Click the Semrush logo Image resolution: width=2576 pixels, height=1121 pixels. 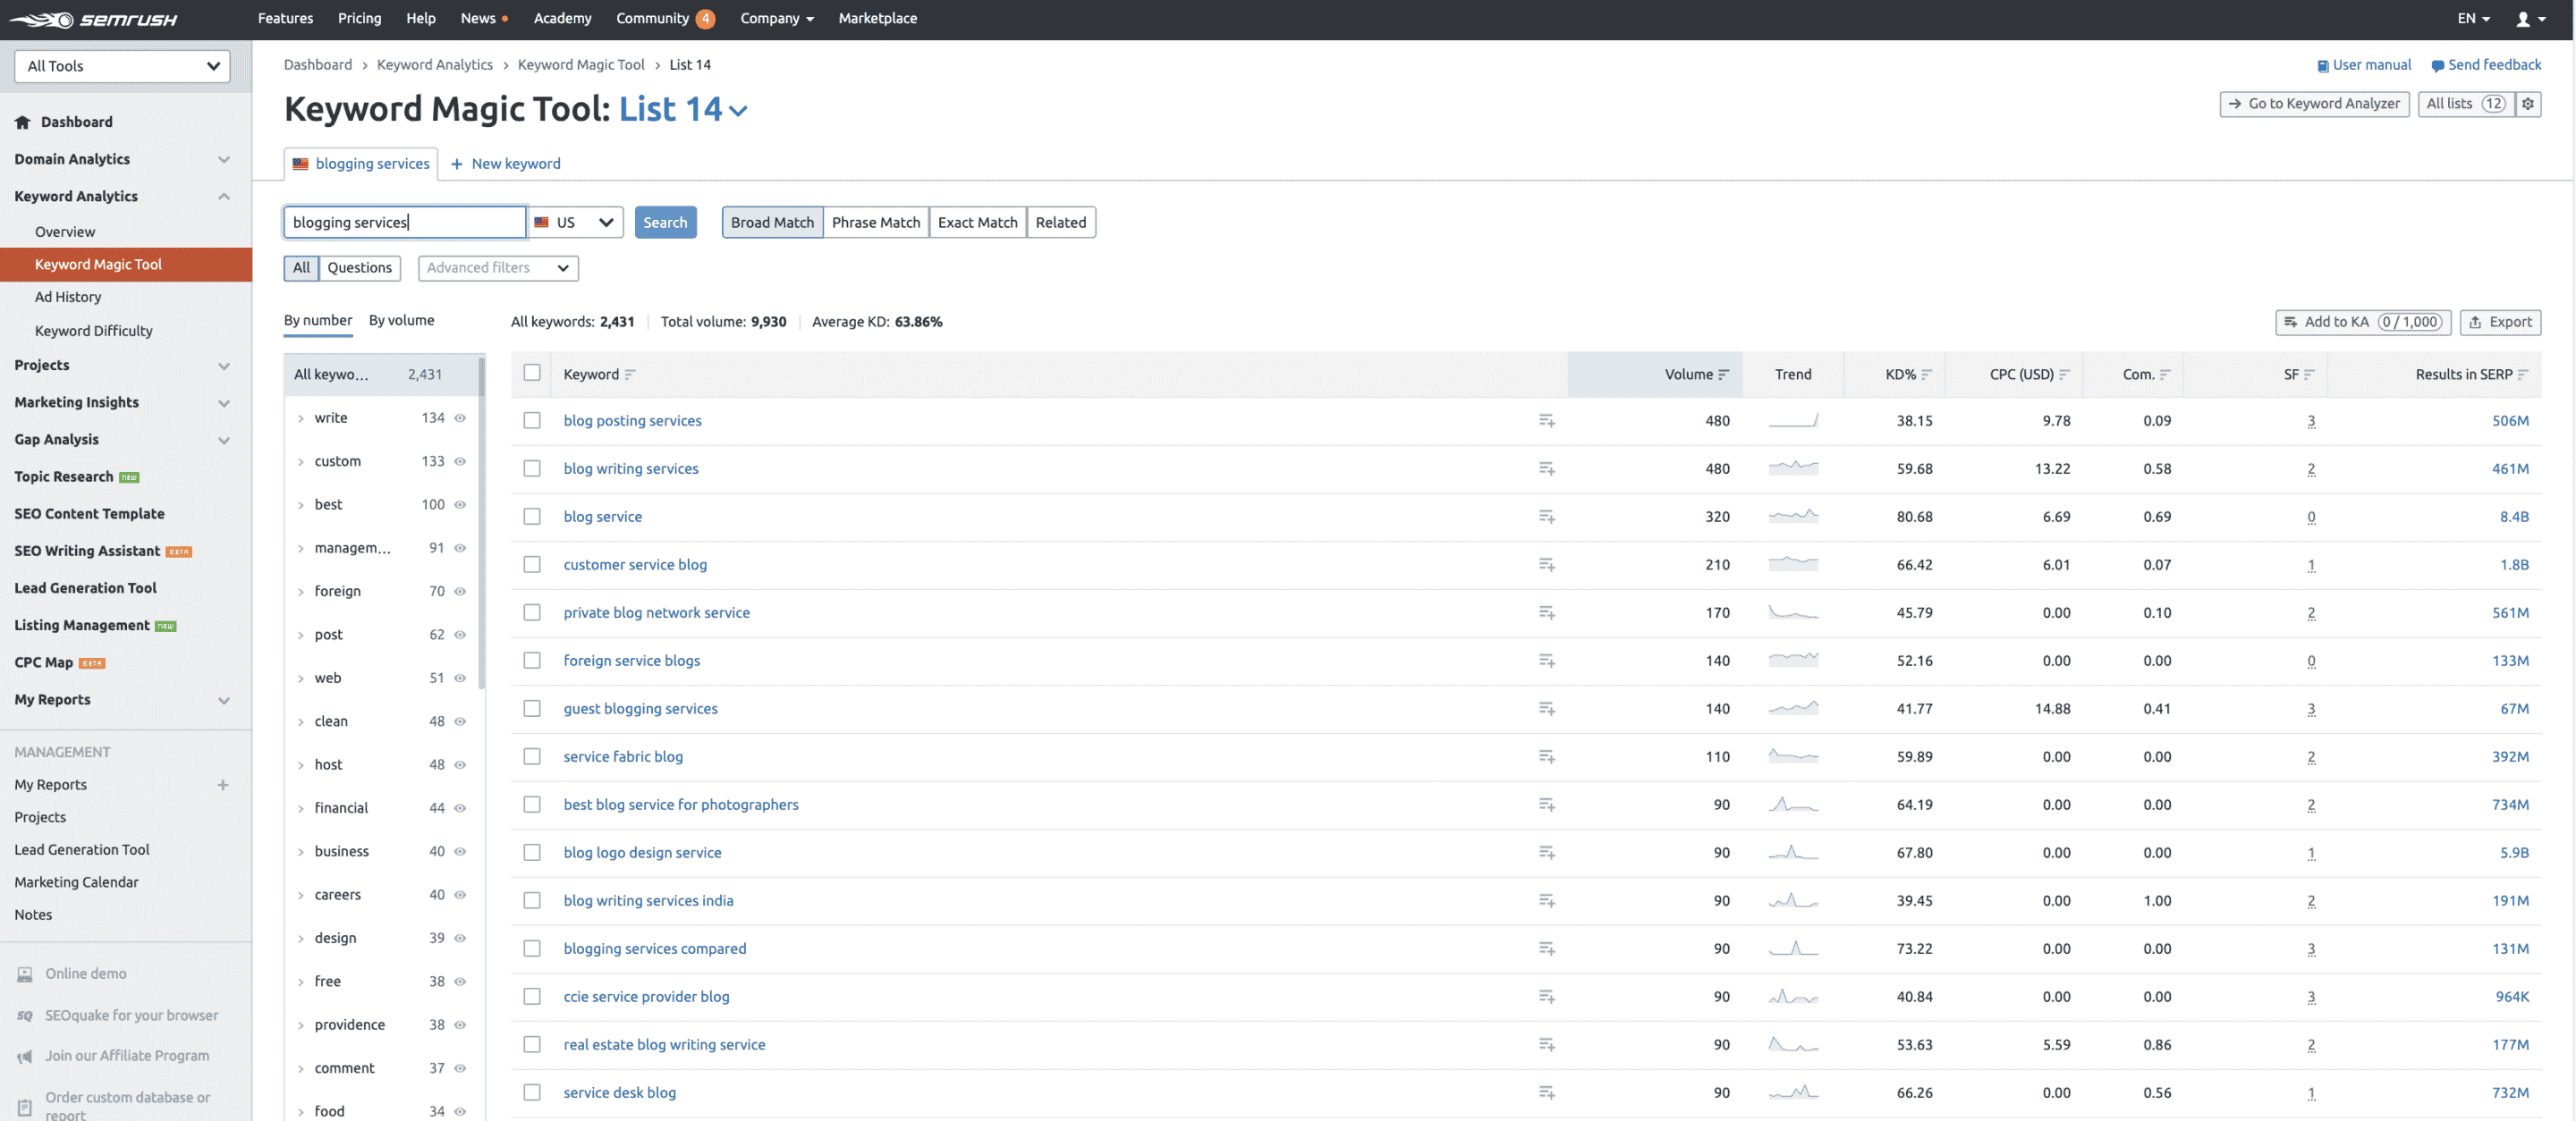tap(93, 19)
